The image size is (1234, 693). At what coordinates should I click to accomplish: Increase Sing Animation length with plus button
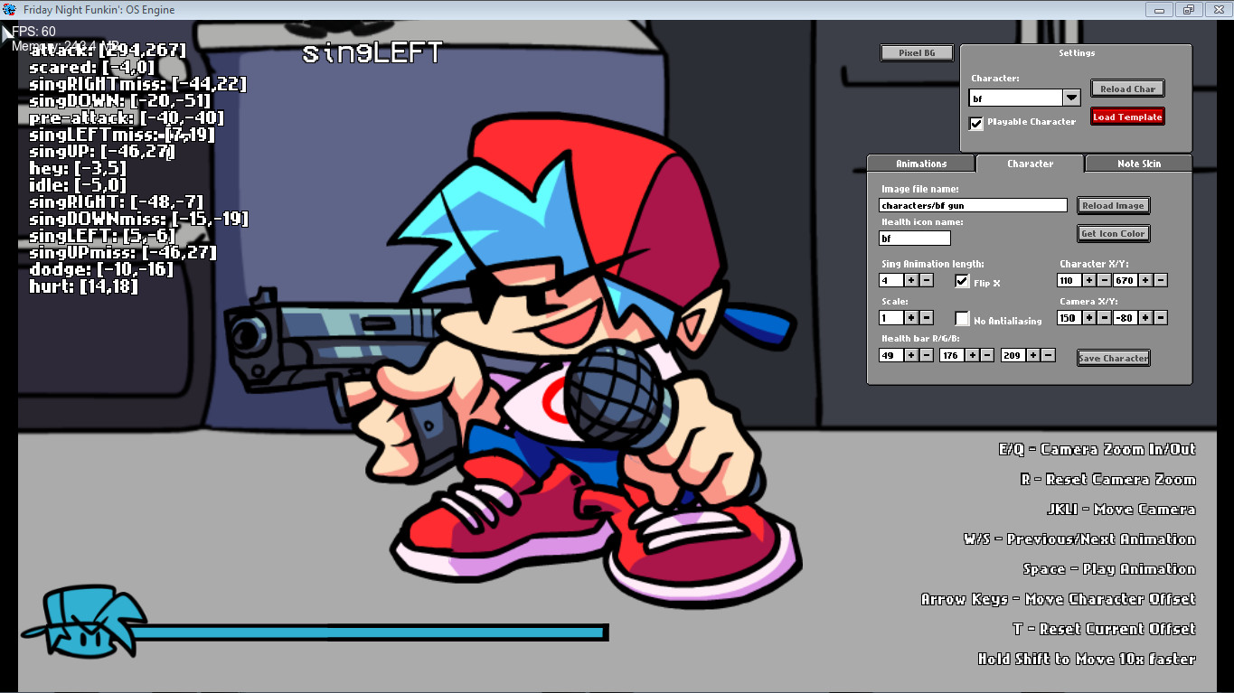(911, 280)
